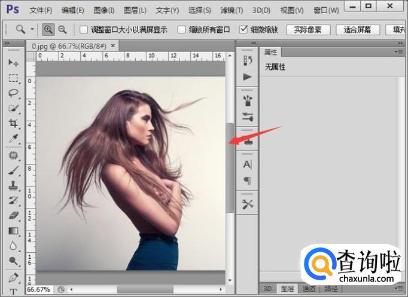Image resolution: width=408 pixels, height=297 pixels.
Task: Open the 图像(I) menu
Action: click(104, 10)
